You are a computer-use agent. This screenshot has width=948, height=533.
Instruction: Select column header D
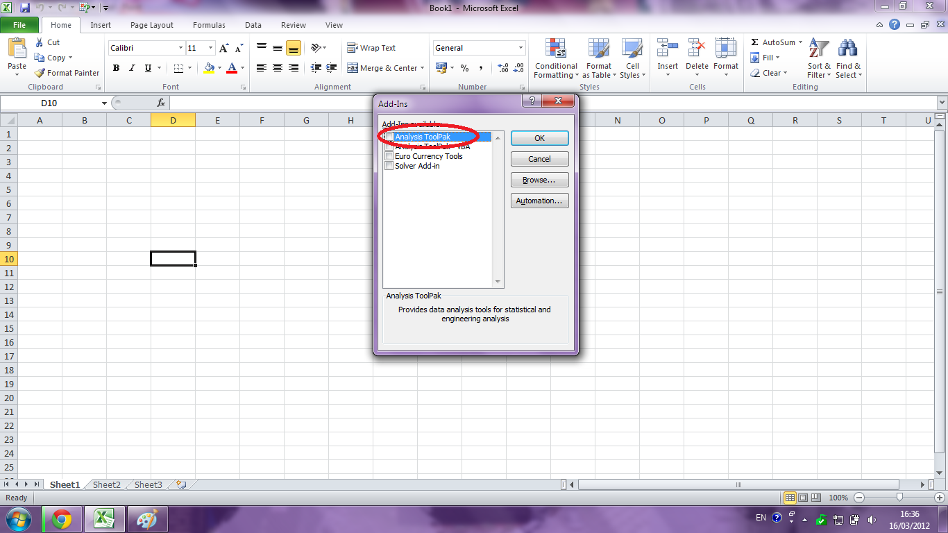173,120
